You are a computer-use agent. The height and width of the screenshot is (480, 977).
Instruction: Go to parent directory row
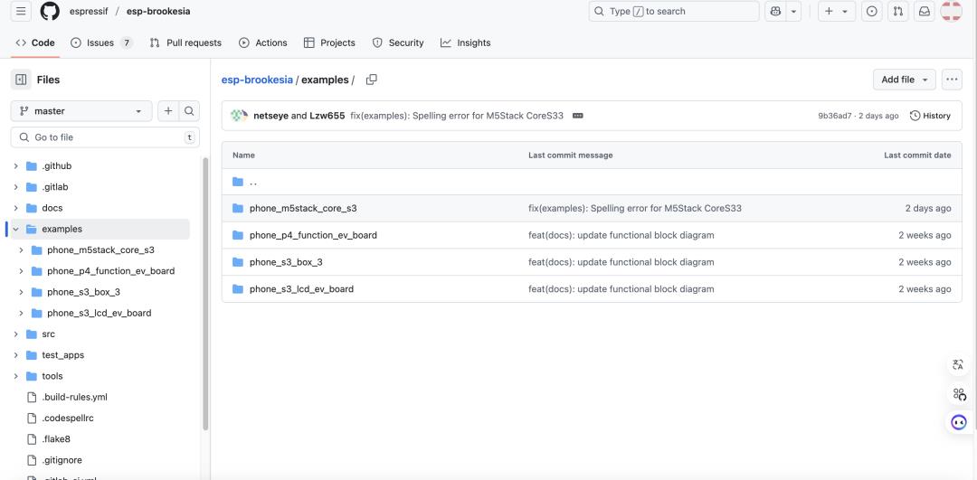[x=592, y=182]
